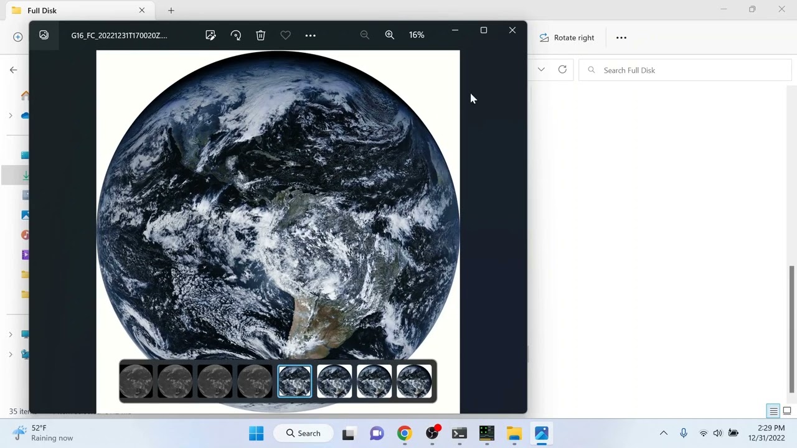Open Pictures in the navigation pane
Screen dimensions: 797x448
(x=25, y=215)
